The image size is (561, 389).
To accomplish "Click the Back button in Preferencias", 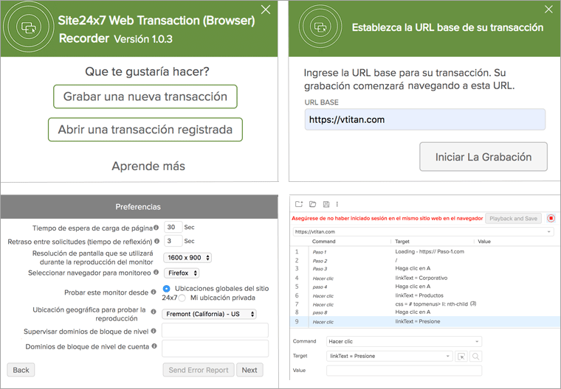I will [21, 370].
